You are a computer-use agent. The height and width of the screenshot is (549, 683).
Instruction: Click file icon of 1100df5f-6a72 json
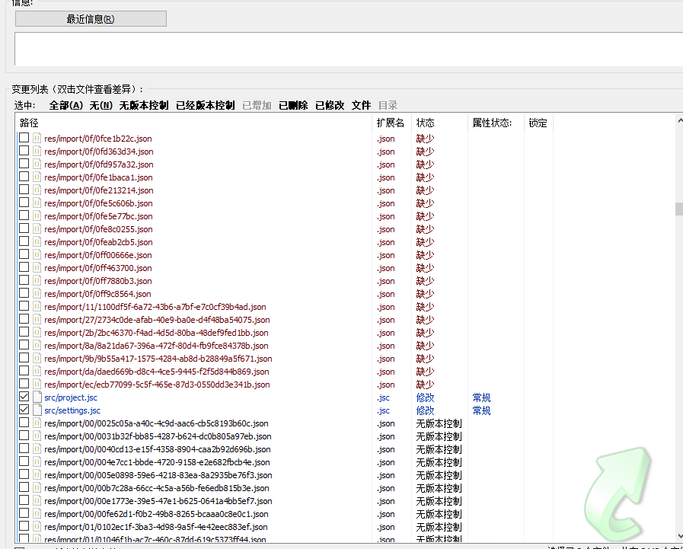point(37,306)
